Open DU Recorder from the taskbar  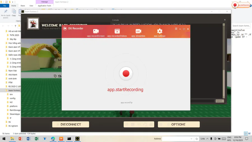point(61,139)
